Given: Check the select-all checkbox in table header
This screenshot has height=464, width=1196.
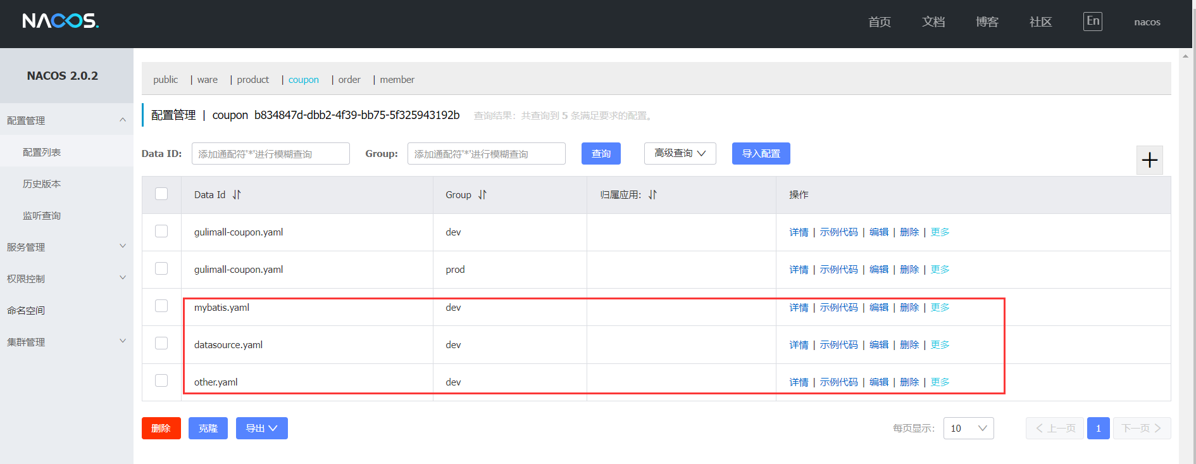Looking at the screenshot, I should (161, 194).
